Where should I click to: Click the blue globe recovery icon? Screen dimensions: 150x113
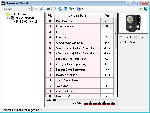pyautogui.click(x=65, y=9)
